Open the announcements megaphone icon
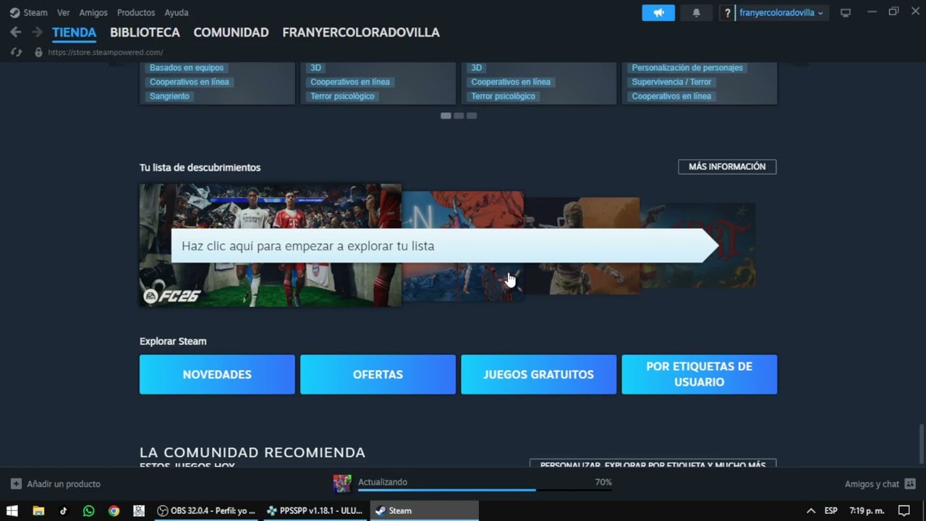 point(658,13)
